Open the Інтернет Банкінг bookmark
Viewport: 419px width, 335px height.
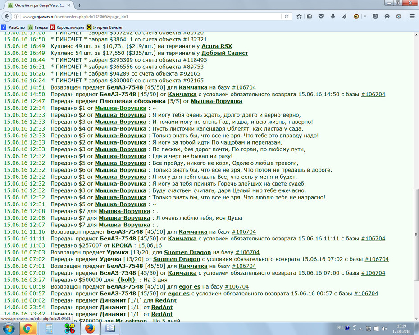tap(105, 27)
